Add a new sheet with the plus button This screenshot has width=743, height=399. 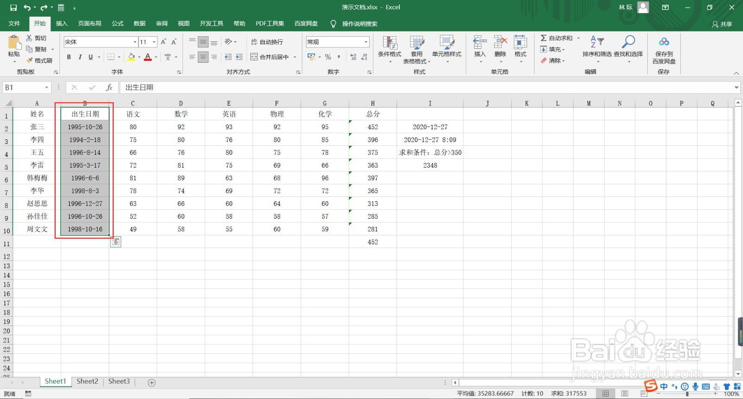pos(151,383)
